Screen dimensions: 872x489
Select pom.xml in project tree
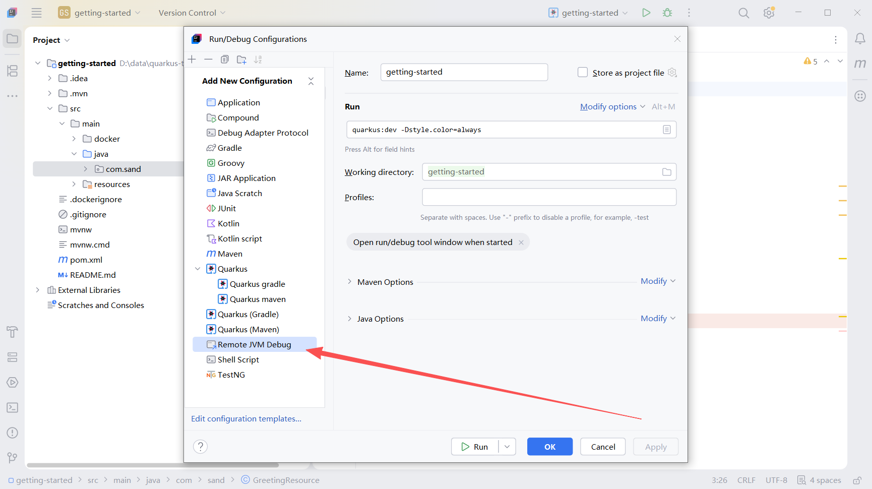click(x=86, y=260)
